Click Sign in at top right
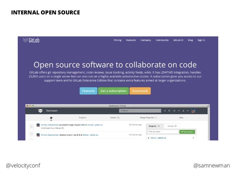This screenshot has height=177, width=236. click(201, 40)
